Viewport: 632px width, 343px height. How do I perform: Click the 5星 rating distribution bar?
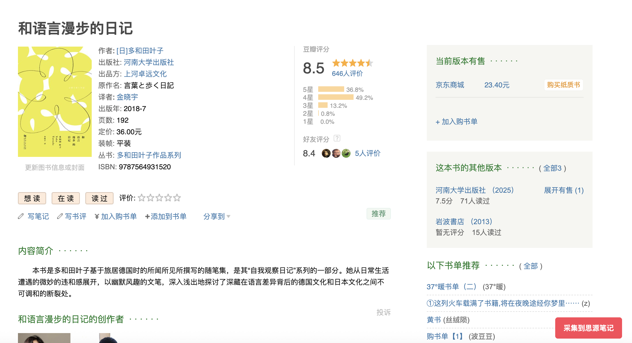coord(331,89)
